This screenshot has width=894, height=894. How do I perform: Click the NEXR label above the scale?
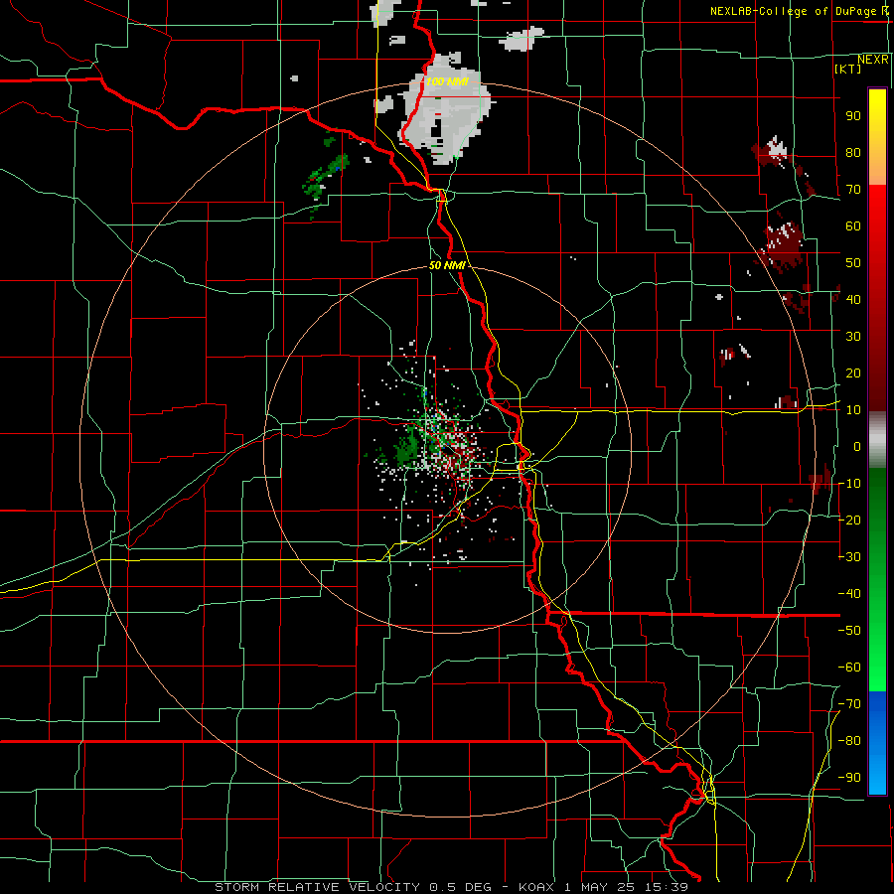tap(873, 60)
